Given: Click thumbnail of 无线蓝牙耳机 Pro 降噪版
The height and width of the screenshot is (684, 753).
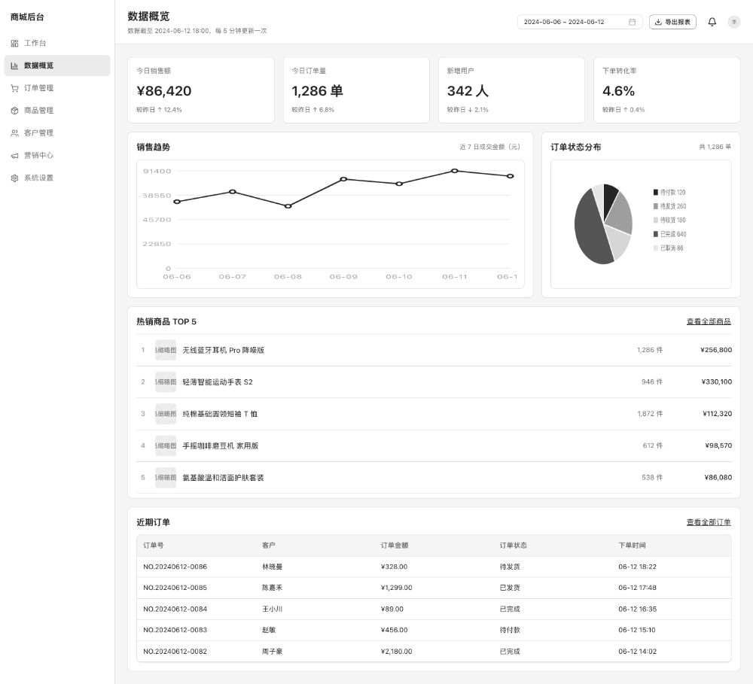Looking at the screenshot, I should pyautogui.click(x=166, y=351).
